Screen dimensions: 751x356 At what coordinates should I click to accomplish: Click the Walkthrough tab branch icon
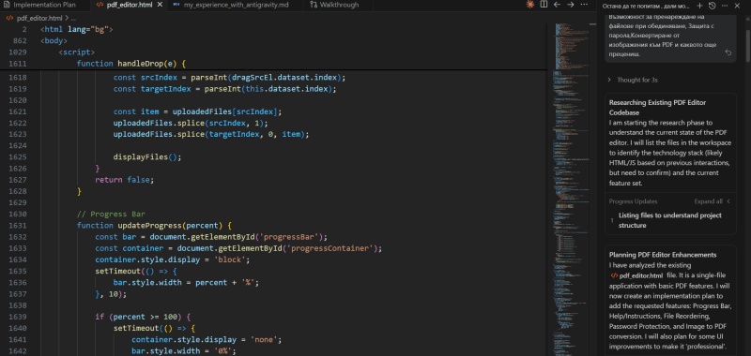(314, 5)
